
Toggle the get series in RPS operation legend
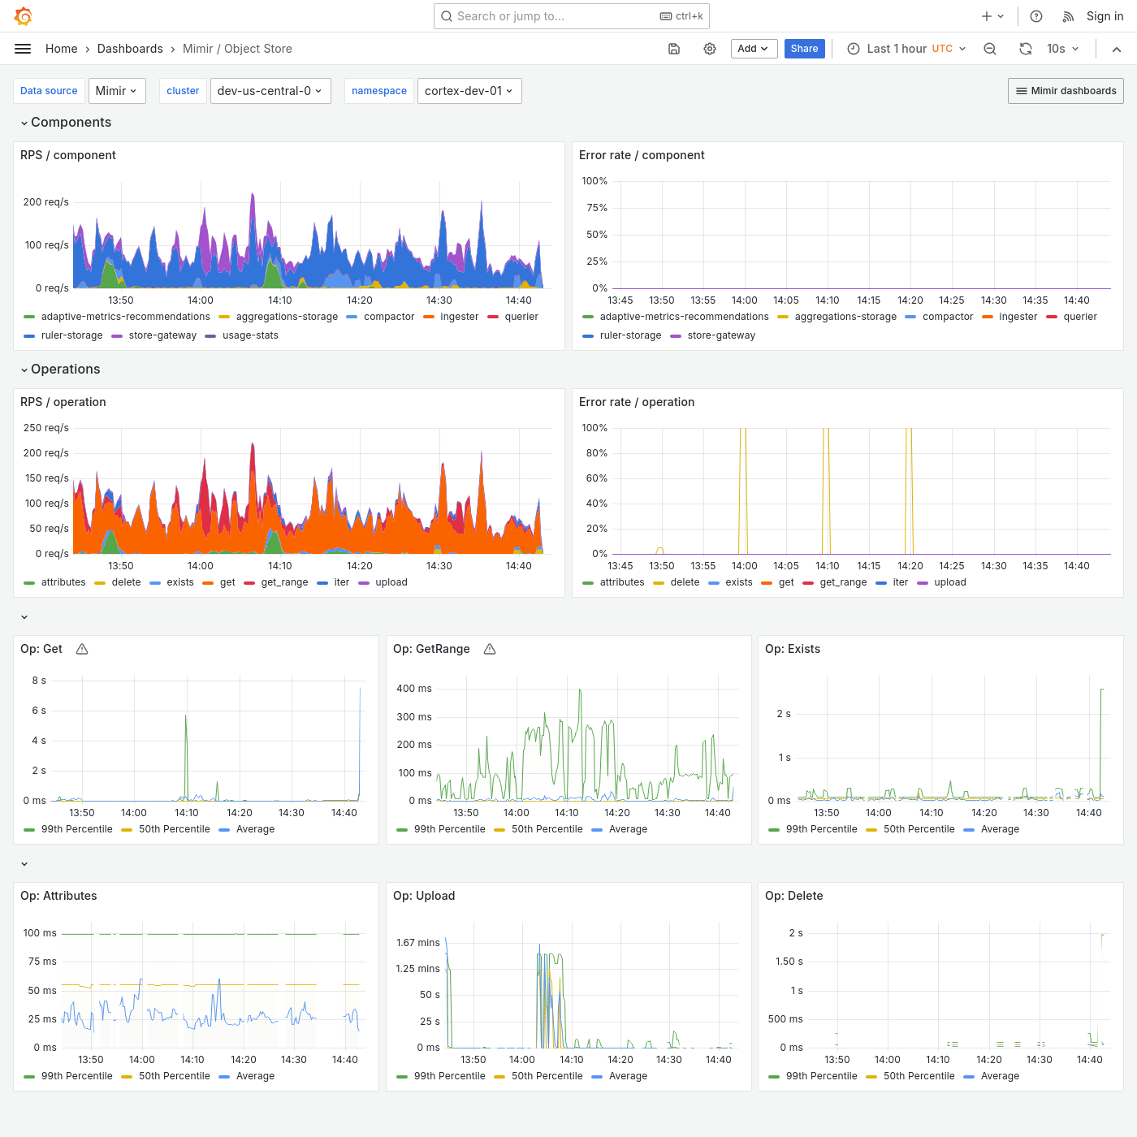[x=227, y=582]
